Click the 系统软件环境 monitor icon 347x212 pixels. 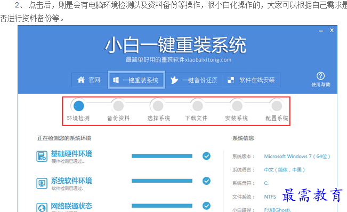(42, 183)
